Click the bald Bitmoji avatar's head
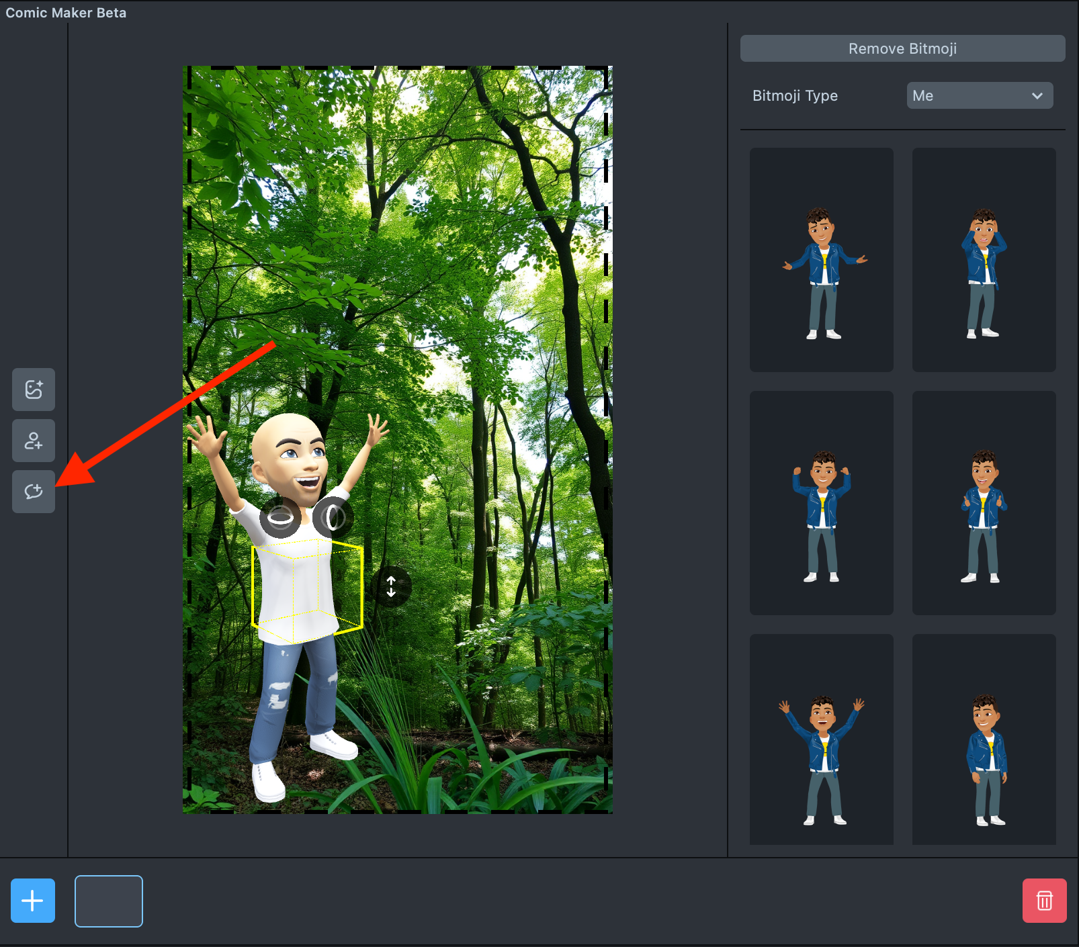Viewport: 1079px width, 947px height. coord(289,450)
